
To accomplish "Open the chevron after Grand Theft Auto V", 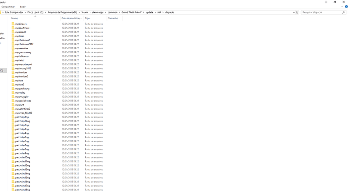I will click(x=143, y=13).
